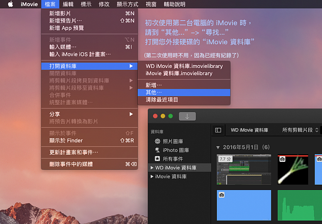Select the green onion photo thumbnail
This screenshot has width=322, height=224.
(x=293, y=169)
